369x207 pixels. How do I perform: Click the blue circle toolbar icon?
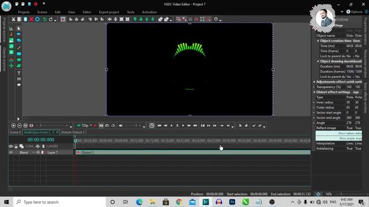pos(37,19)
